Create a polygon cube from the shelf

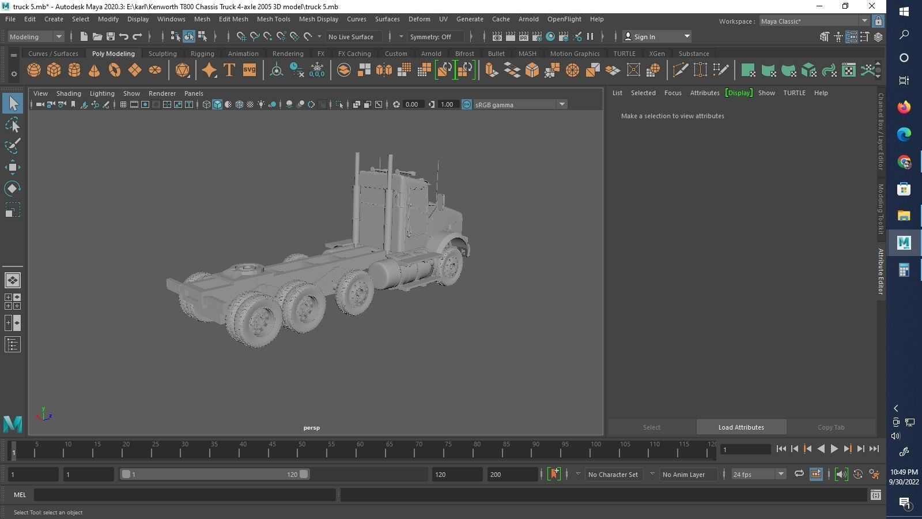tap(54, 70)
